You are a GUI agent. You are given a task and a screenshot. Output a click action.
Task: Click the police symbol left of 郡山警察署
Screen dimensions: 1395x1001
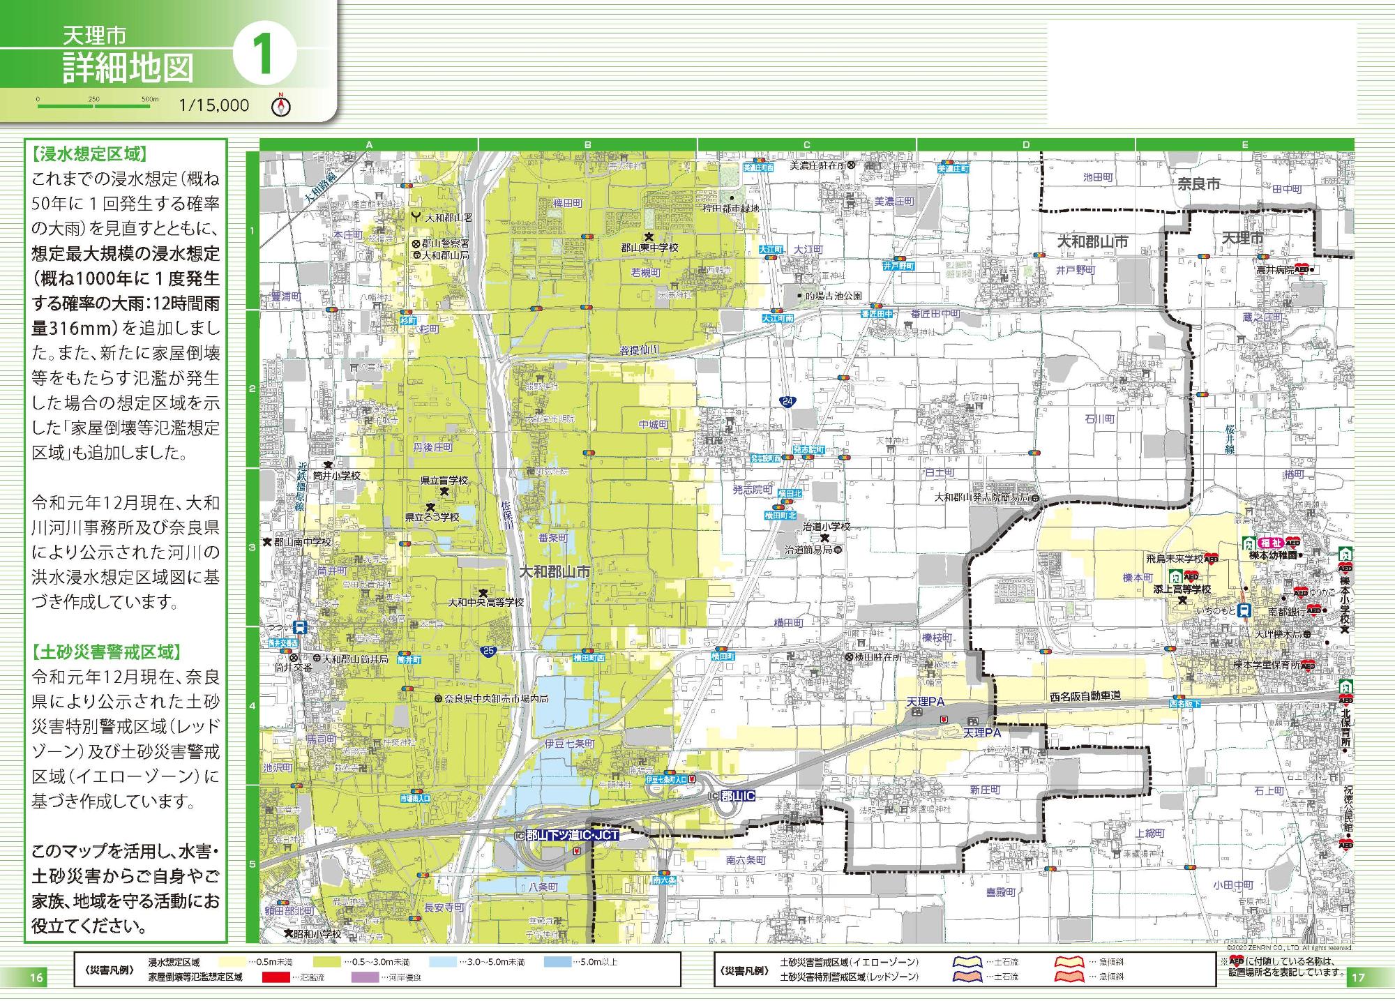pyautogui.click(x=416, y=244)
